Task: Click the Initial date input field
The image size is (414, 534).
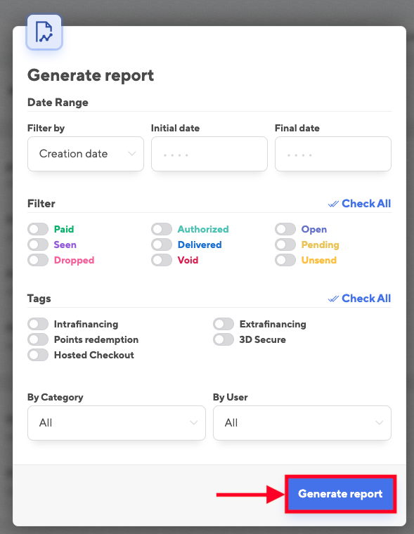Action: (x=209, y=154)
